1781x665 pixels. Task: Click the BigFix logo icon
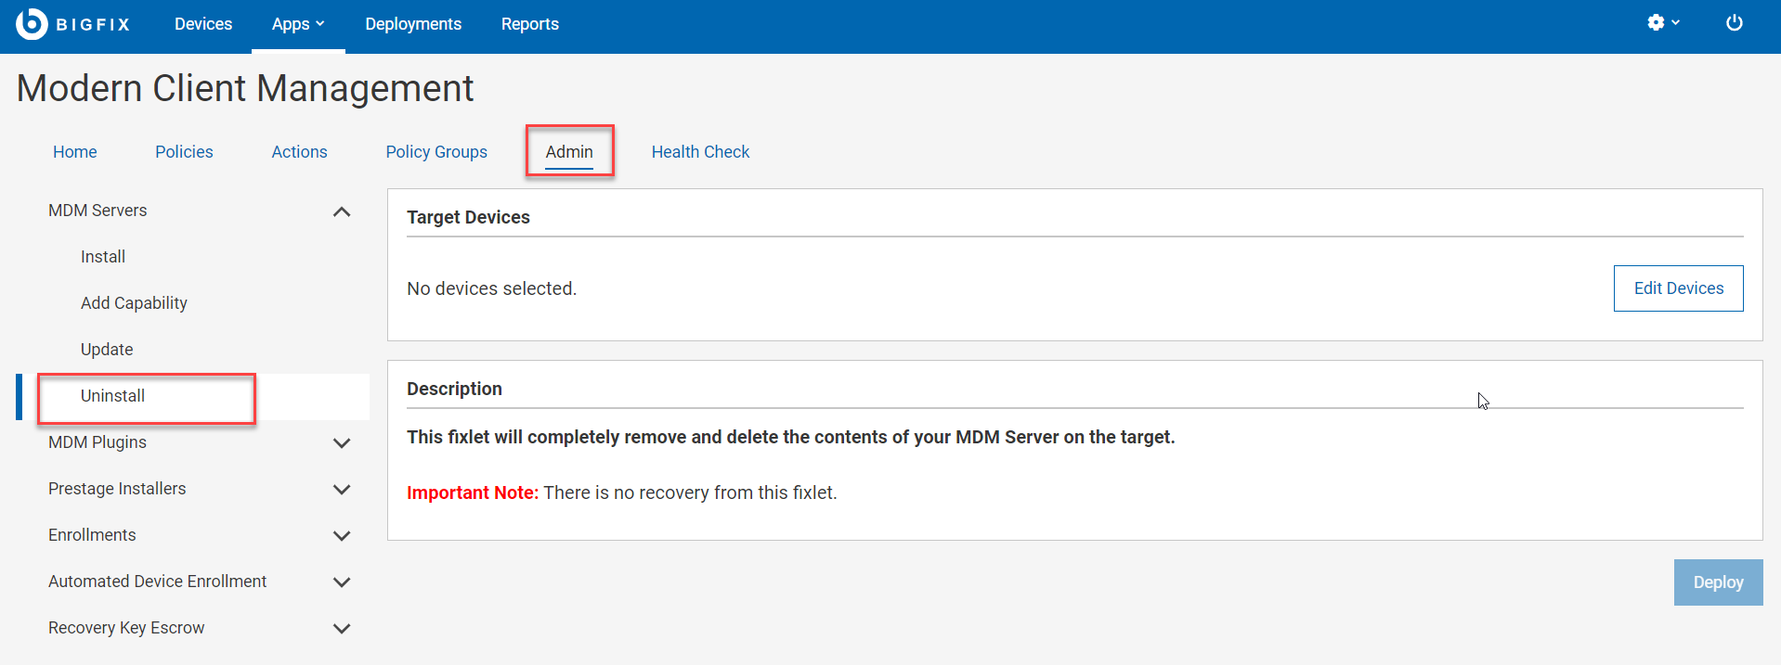pyautogui.click(x=32, y=24)
